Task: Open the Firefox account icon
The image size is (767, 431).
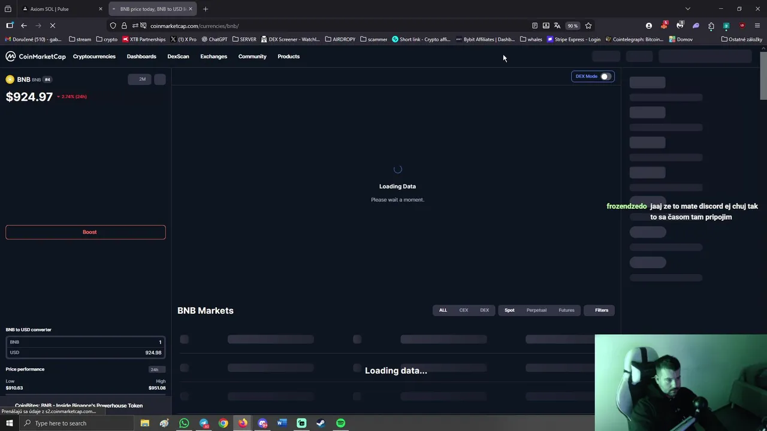Action: pos(649,26)
